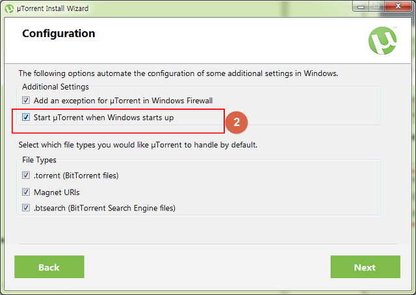Minimize the Install Wizard window
416x295 pixels.
pyautogui.click(x=361, y=6)
